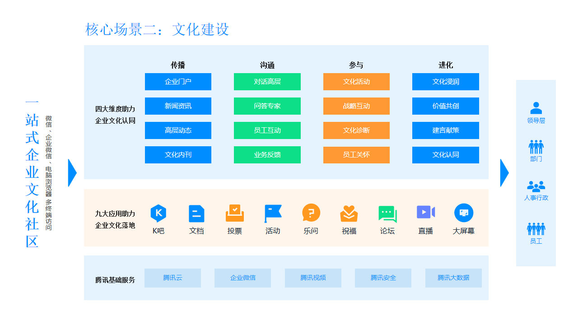Click the vertical 一站式企业文化社区 text

[x=32, y=174]
